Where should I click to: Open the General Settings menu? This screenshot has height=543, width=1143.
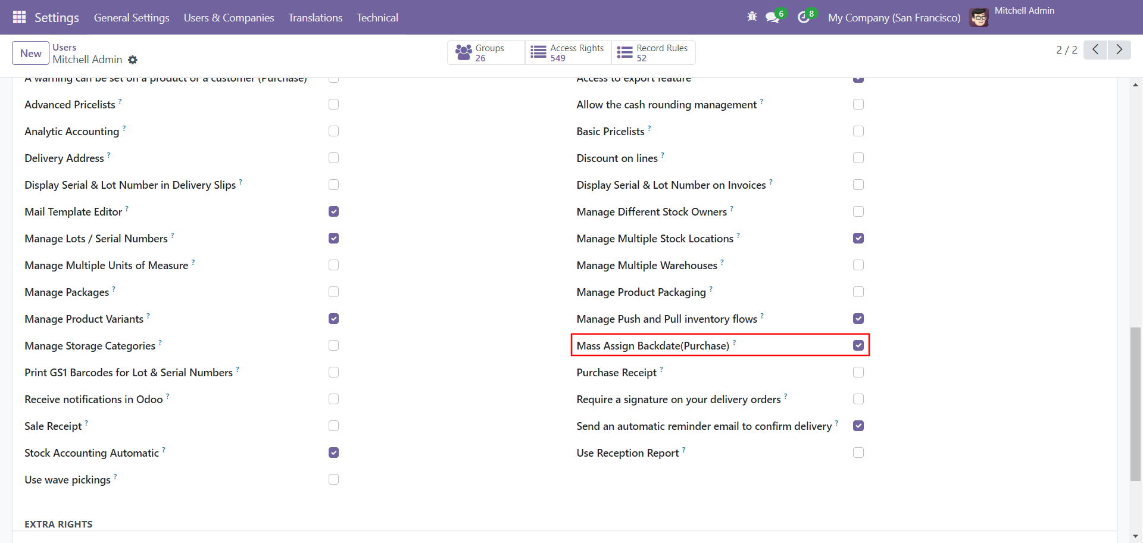pyautogui.click(x=132, y=17)
